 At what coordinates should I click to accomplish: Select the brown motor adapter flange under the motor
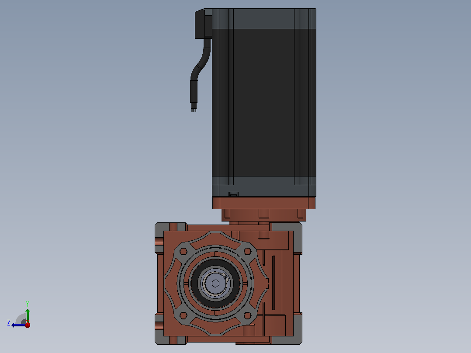pos(264,203)
